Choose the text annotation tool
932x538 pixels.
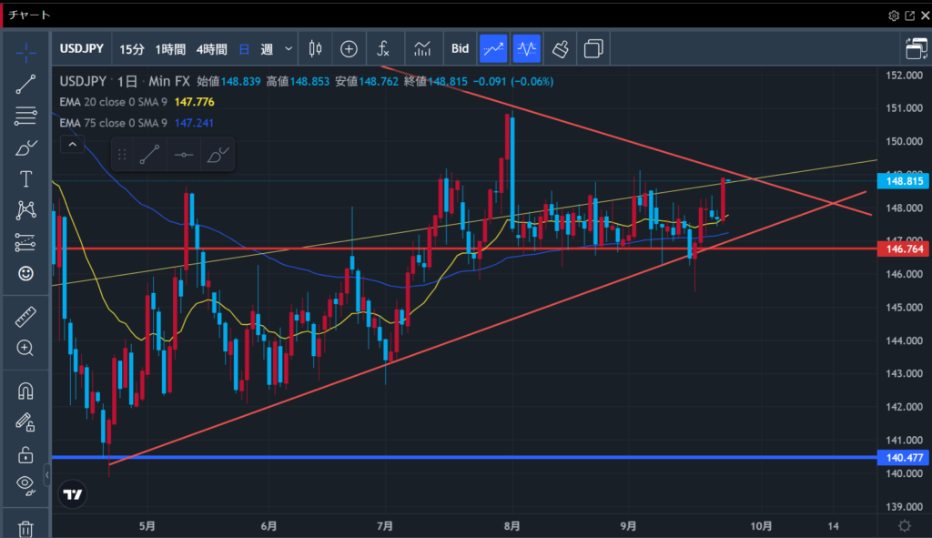pyautogui.click(x=25, y=178)
